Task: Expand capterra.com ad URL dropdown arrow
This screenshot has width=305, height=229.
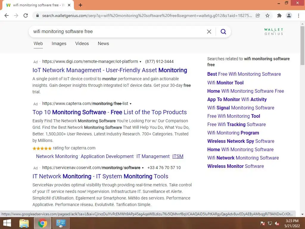Action: (x=130, y=104)
